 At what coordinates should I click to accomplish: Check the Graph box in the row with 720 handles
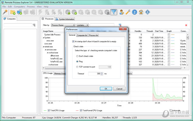(169, 37)
